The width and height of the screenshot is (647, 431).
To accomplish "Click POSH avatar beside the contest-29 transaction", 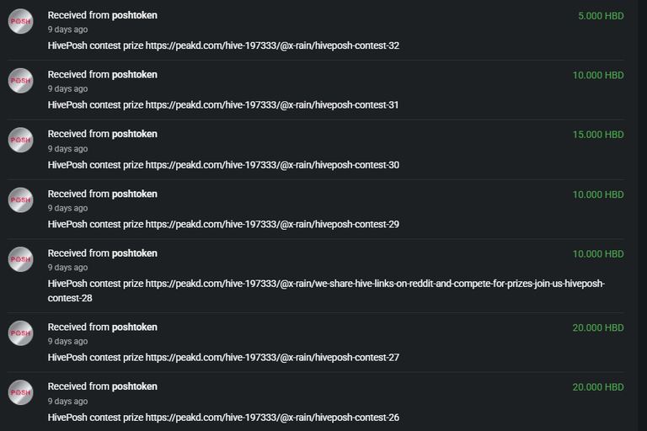I will 20,200.
